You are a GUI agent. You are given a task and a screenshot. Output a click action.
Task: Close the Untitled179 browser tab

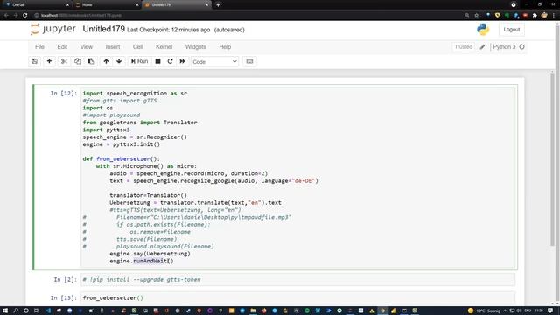pos(206,5)
